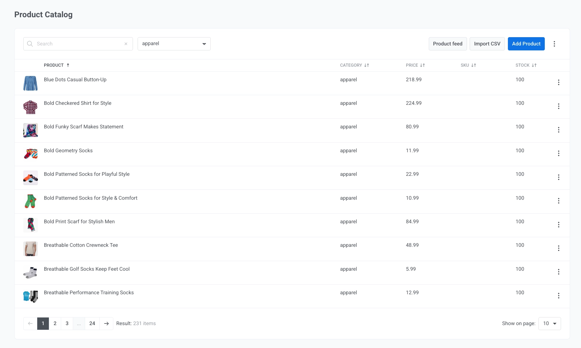Screen dimensions: 581x348
Task: Sort by Product column ascending arrow
Action: point(68,65)
